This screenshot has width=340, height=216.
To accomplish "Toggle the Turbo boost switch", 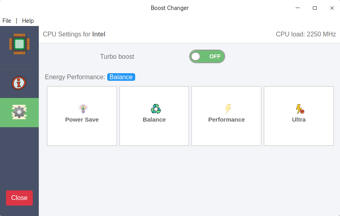I will point(207,56).
